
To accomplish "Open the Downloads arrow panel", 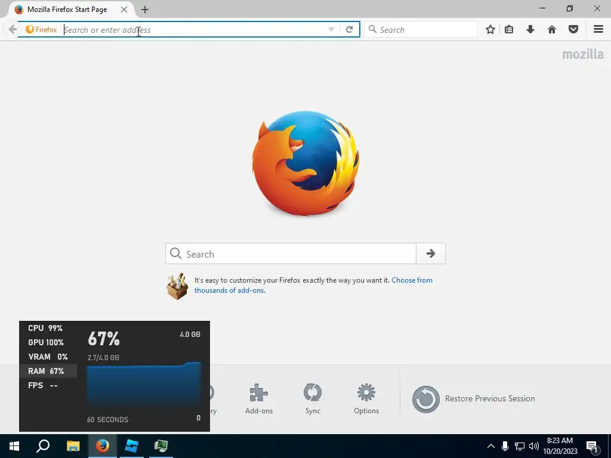I will pyautogui.click(x=530, y=29).
